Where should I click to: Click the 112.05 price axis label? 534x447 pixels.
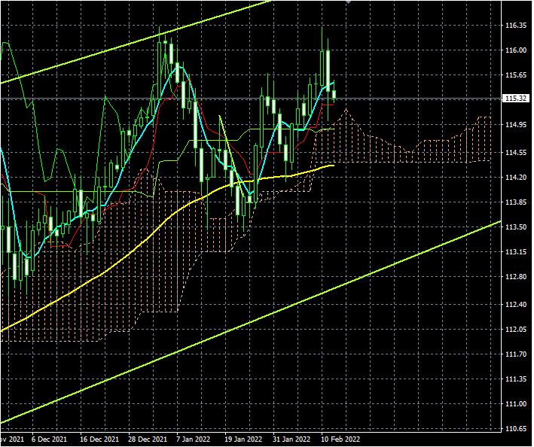coord(516,330)
